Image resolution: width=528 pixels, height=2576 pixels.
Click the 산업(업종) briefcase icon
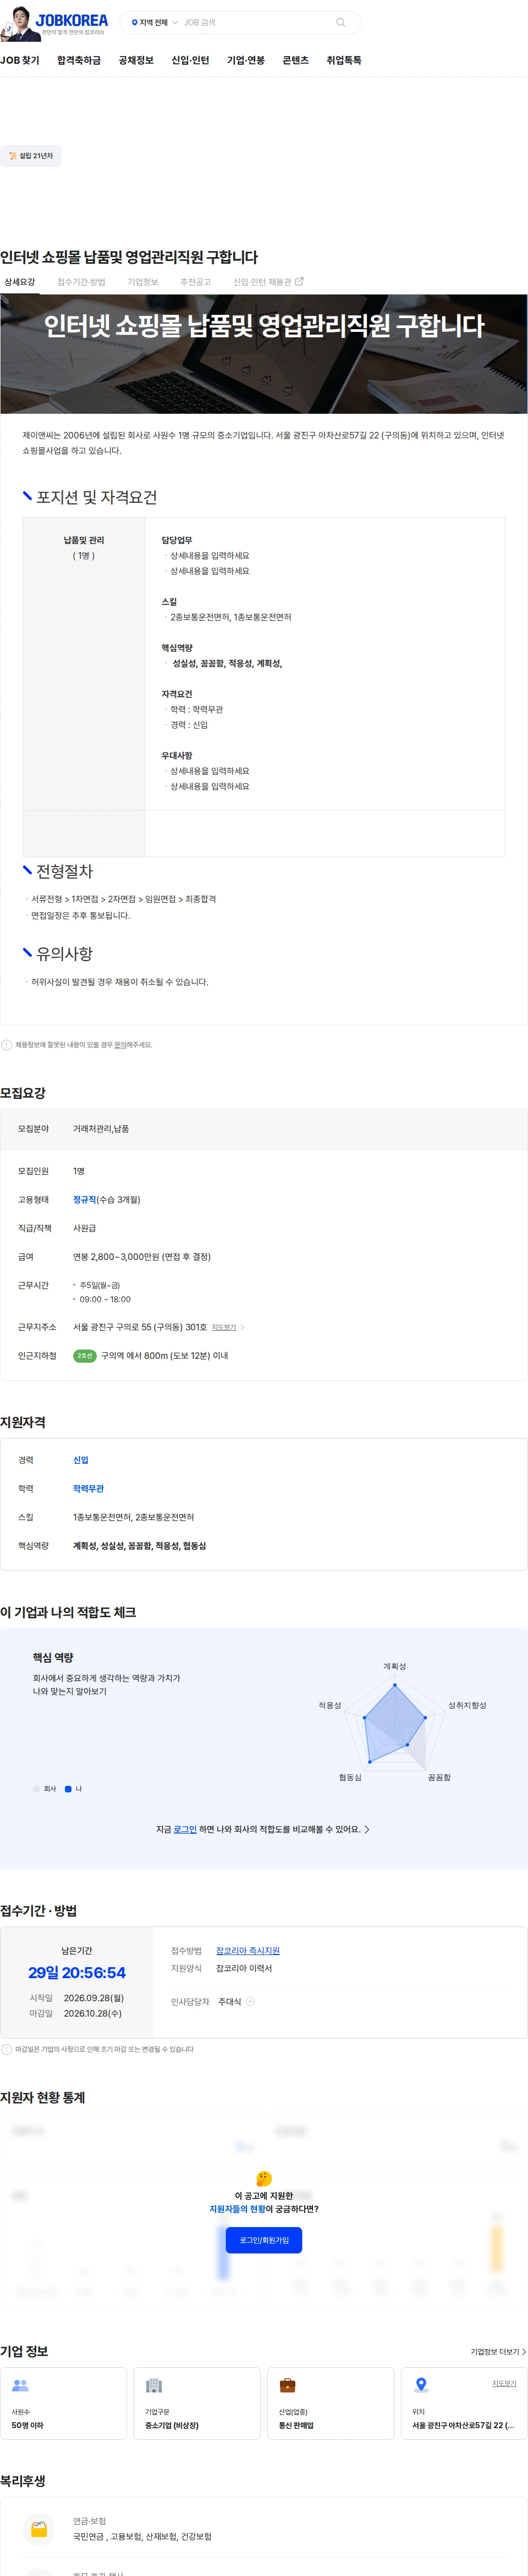(287, 2386)
